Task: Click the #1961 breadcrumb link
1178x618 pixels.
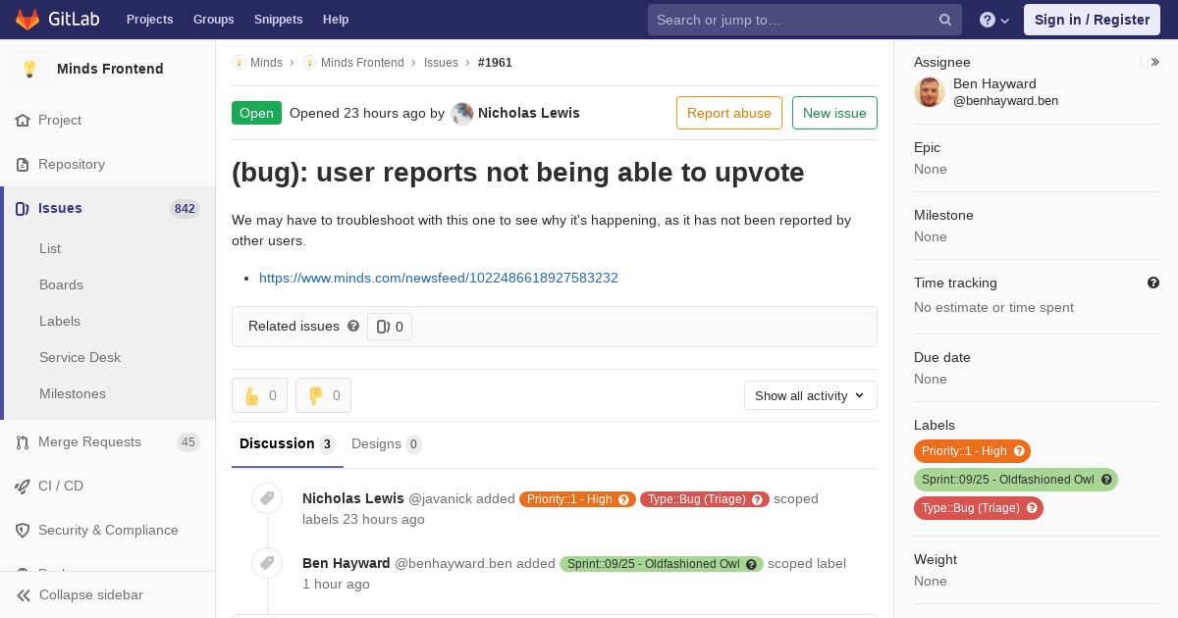Action: [495, 63]
